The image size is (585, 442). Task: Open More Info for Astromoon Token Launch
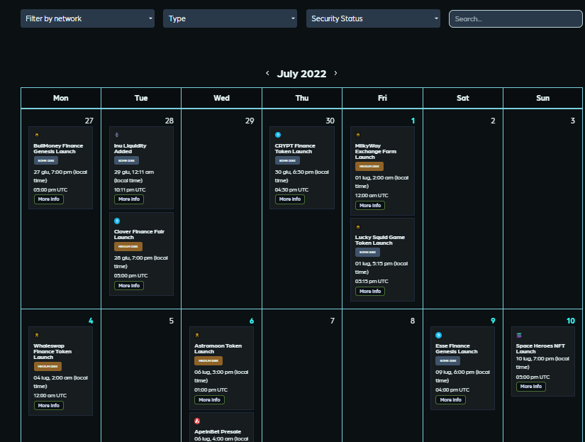coord(209,400)
